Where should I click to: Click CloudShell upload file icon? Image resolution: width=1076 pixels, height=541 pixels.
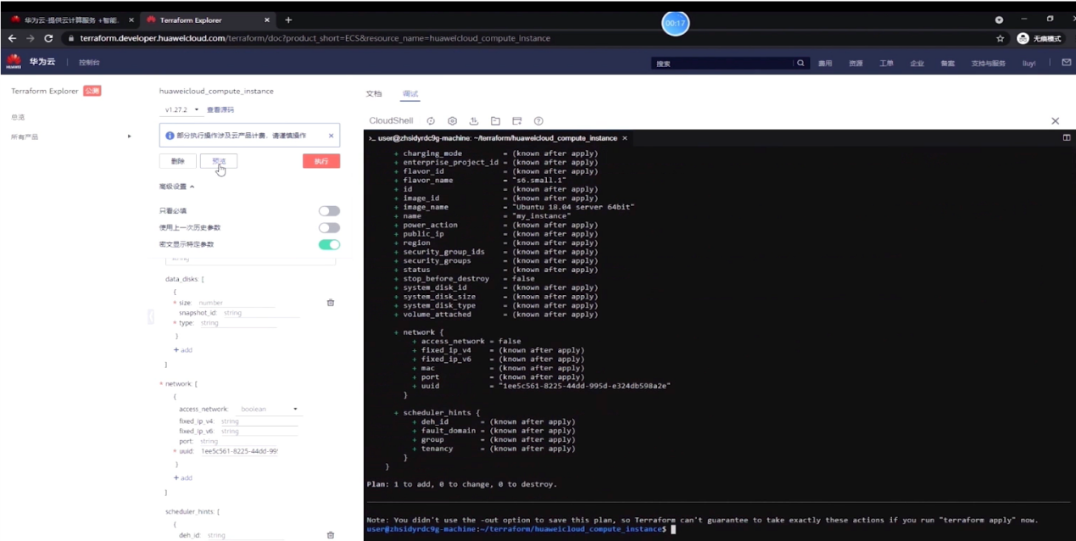[x=474, y=121]
